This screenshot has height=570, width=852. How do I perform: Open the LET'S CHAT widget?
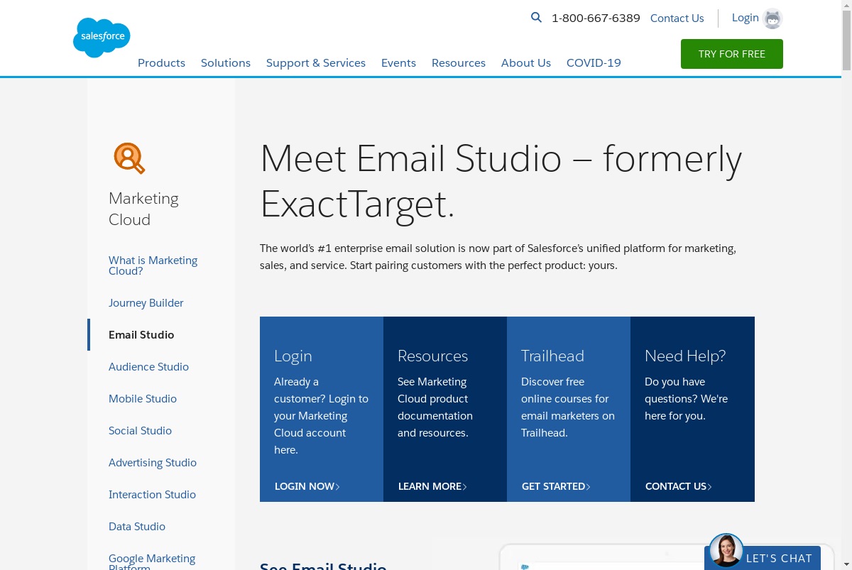pos(763,558)
